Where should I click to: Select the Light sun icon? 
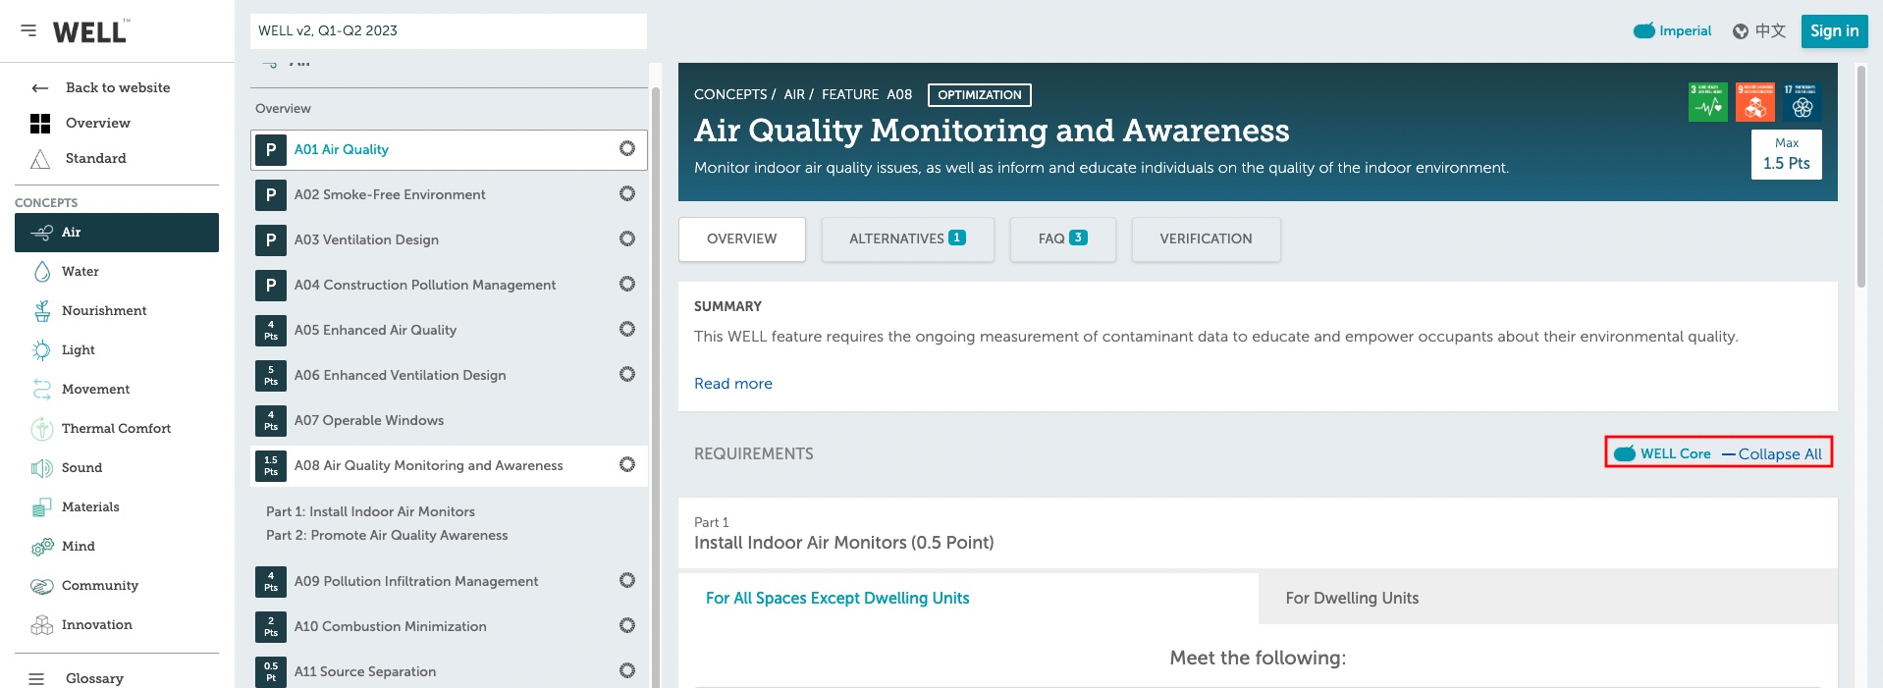(x=41, y=350)
